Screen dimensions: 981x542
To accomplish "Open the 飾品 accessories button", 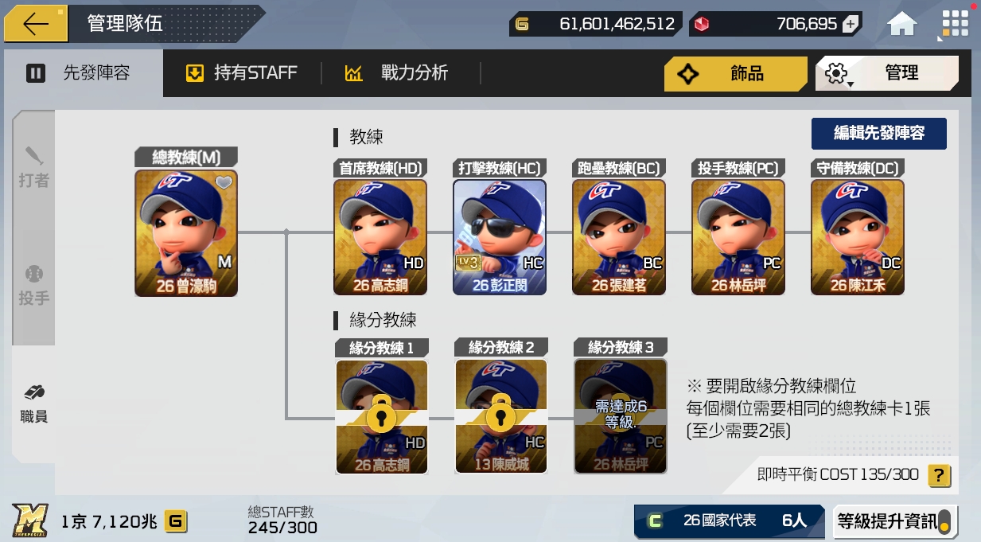I will [735, 73].
